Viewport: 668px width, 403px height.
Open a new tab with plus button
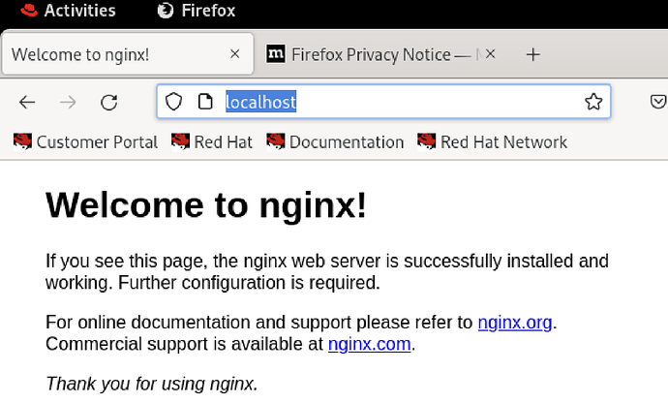point(532,54)
